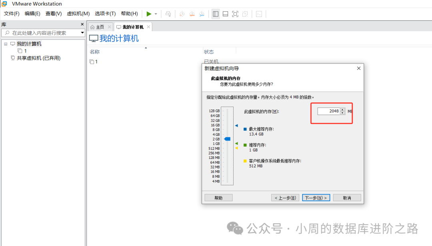Open the snapshot manager
432x246 pixels.
click(202, 14)
